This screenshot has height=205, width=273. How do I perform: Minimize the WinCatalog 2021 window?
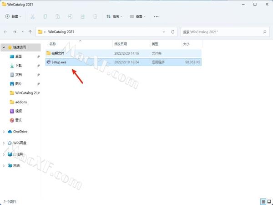[243, 5]
